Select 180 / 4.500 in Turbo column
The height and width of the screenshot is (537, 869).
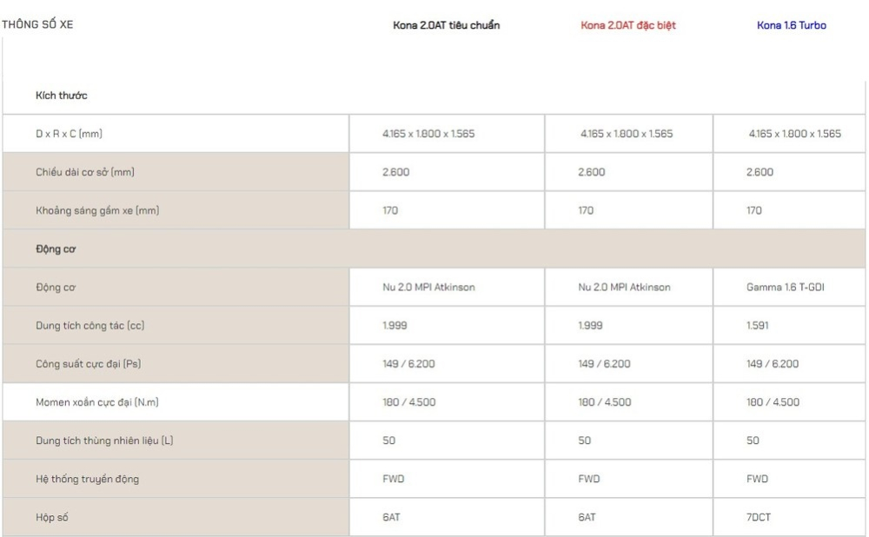(773, 401)
